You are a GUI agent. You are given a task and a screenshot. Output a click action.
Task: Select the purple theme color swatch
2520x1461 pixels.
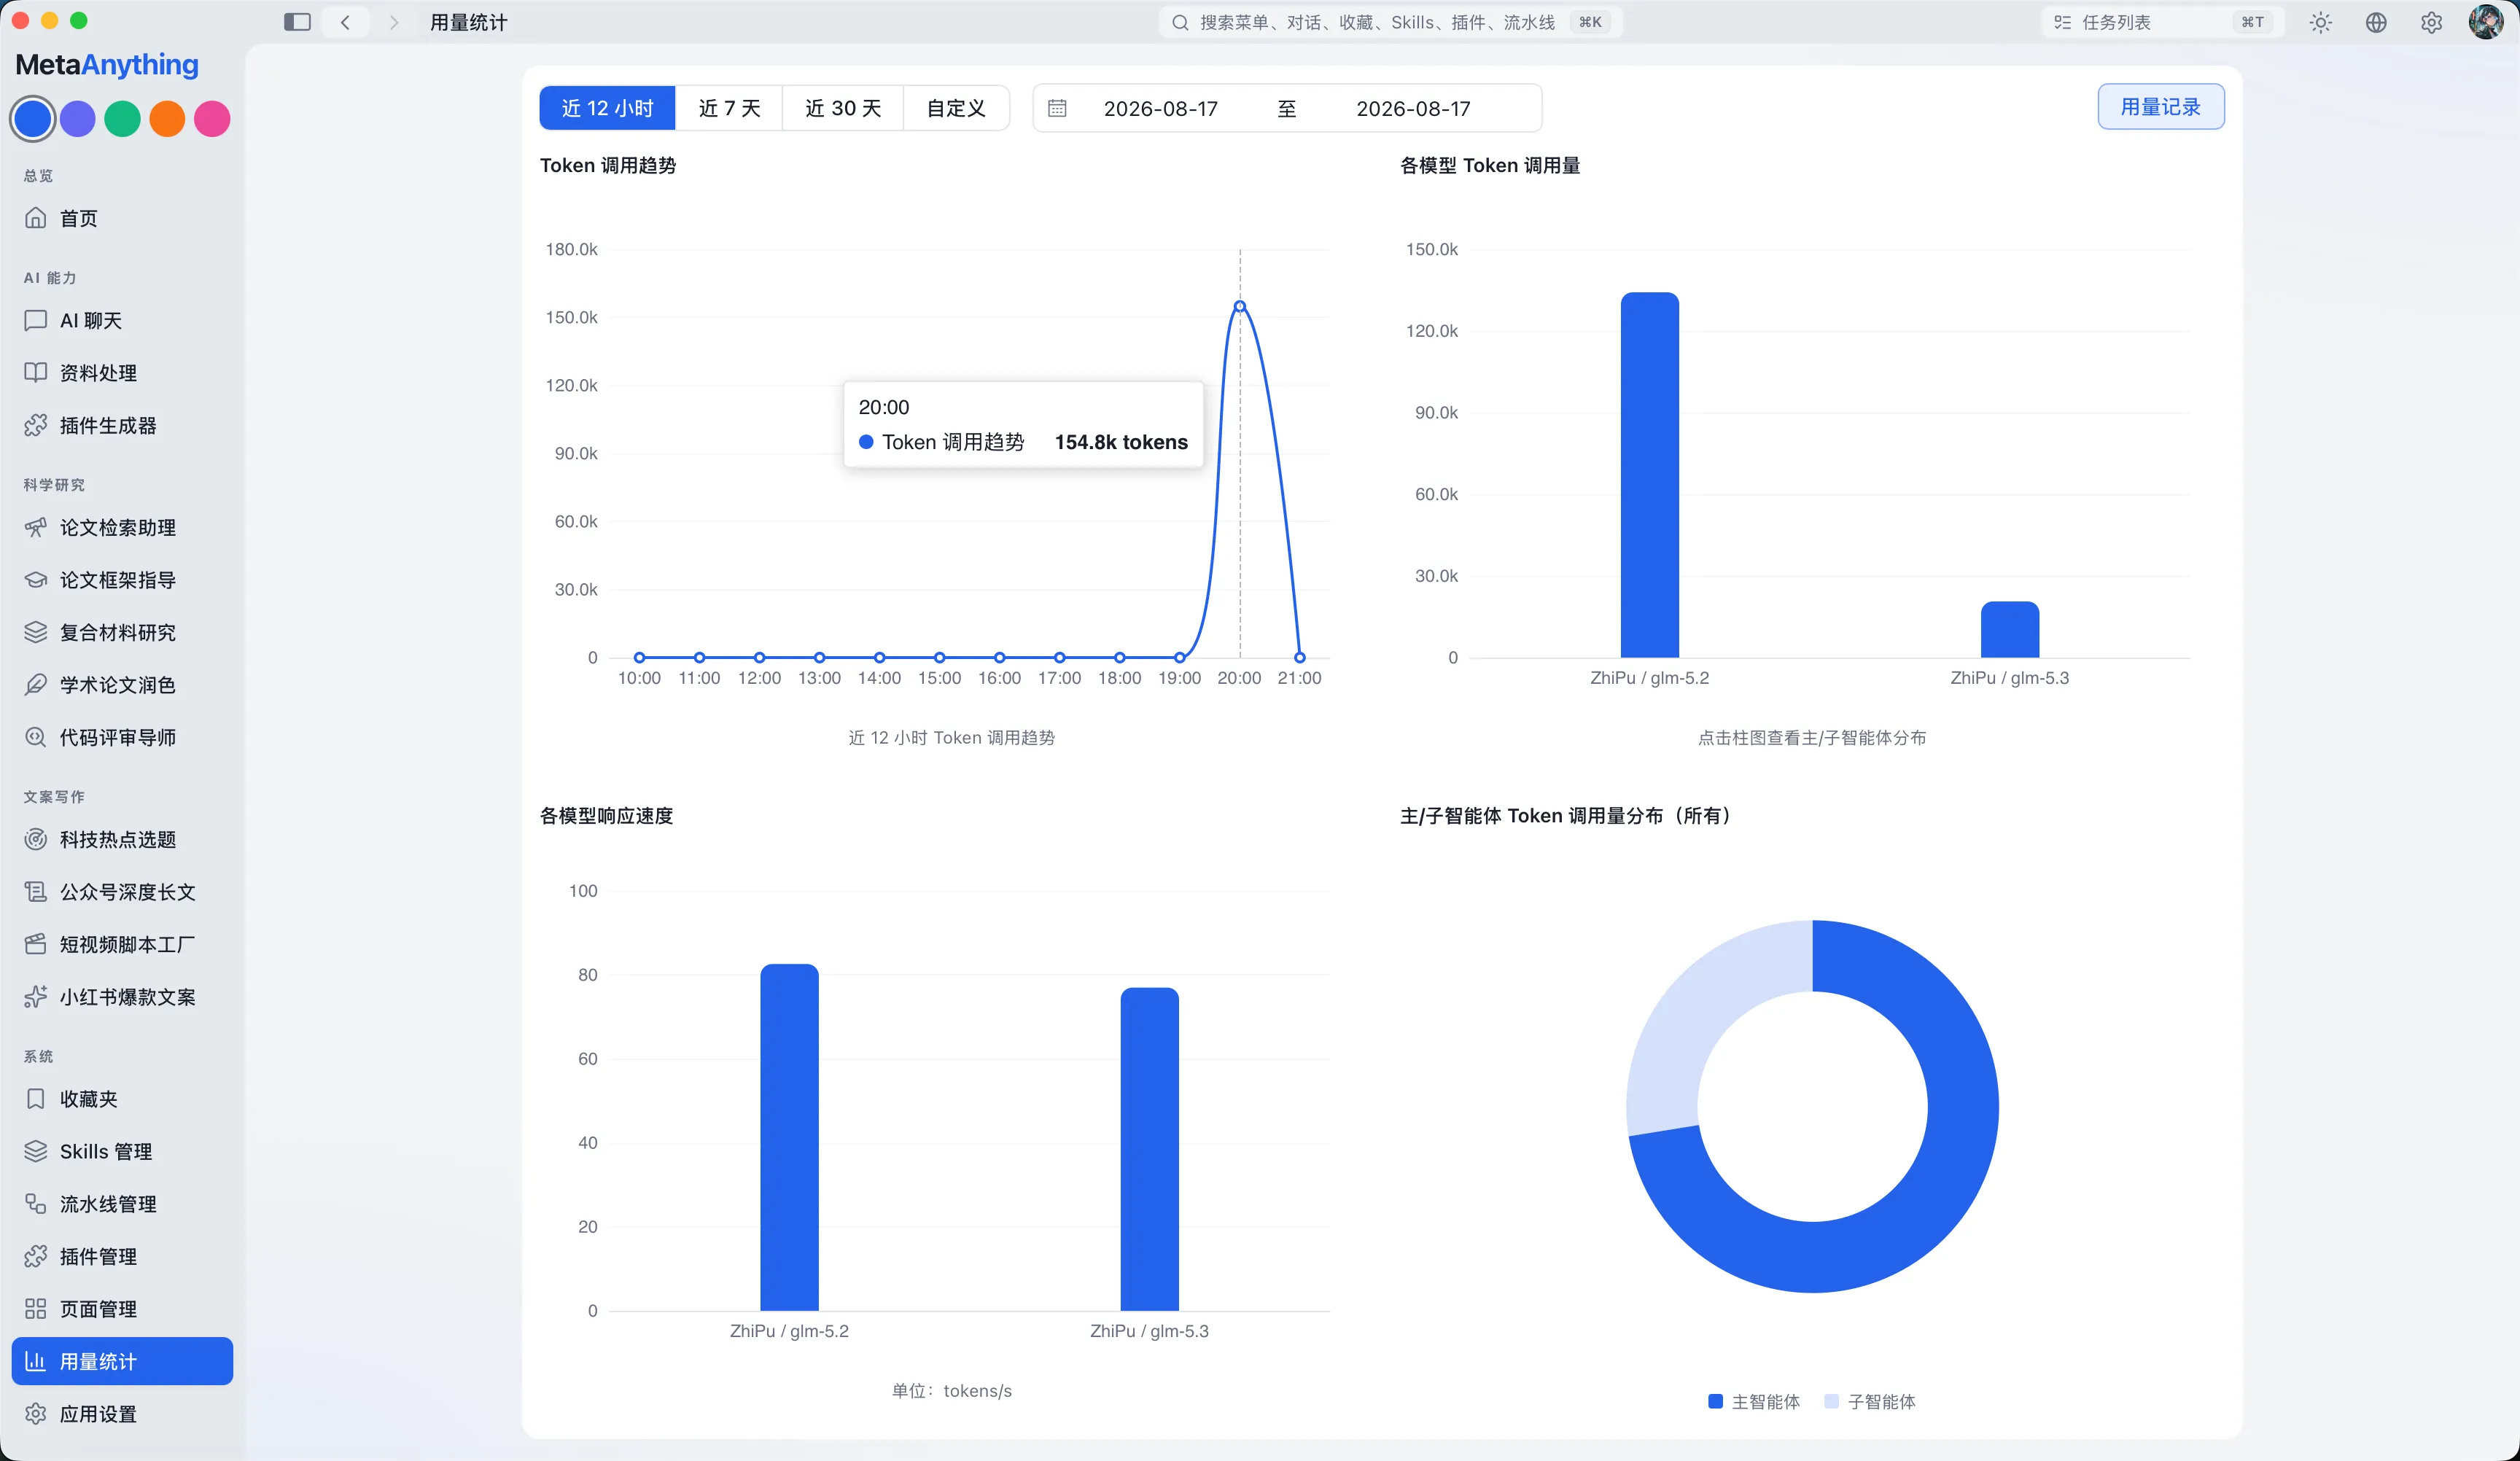click(78, 118)
